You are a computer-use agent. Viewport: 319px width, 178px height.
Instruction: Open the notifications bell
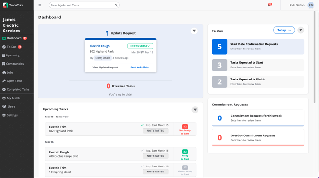[269, 5]
